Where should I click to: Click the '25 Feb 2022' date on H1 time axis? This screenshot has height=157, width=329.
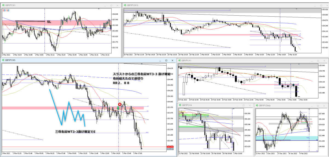(183, 100)
